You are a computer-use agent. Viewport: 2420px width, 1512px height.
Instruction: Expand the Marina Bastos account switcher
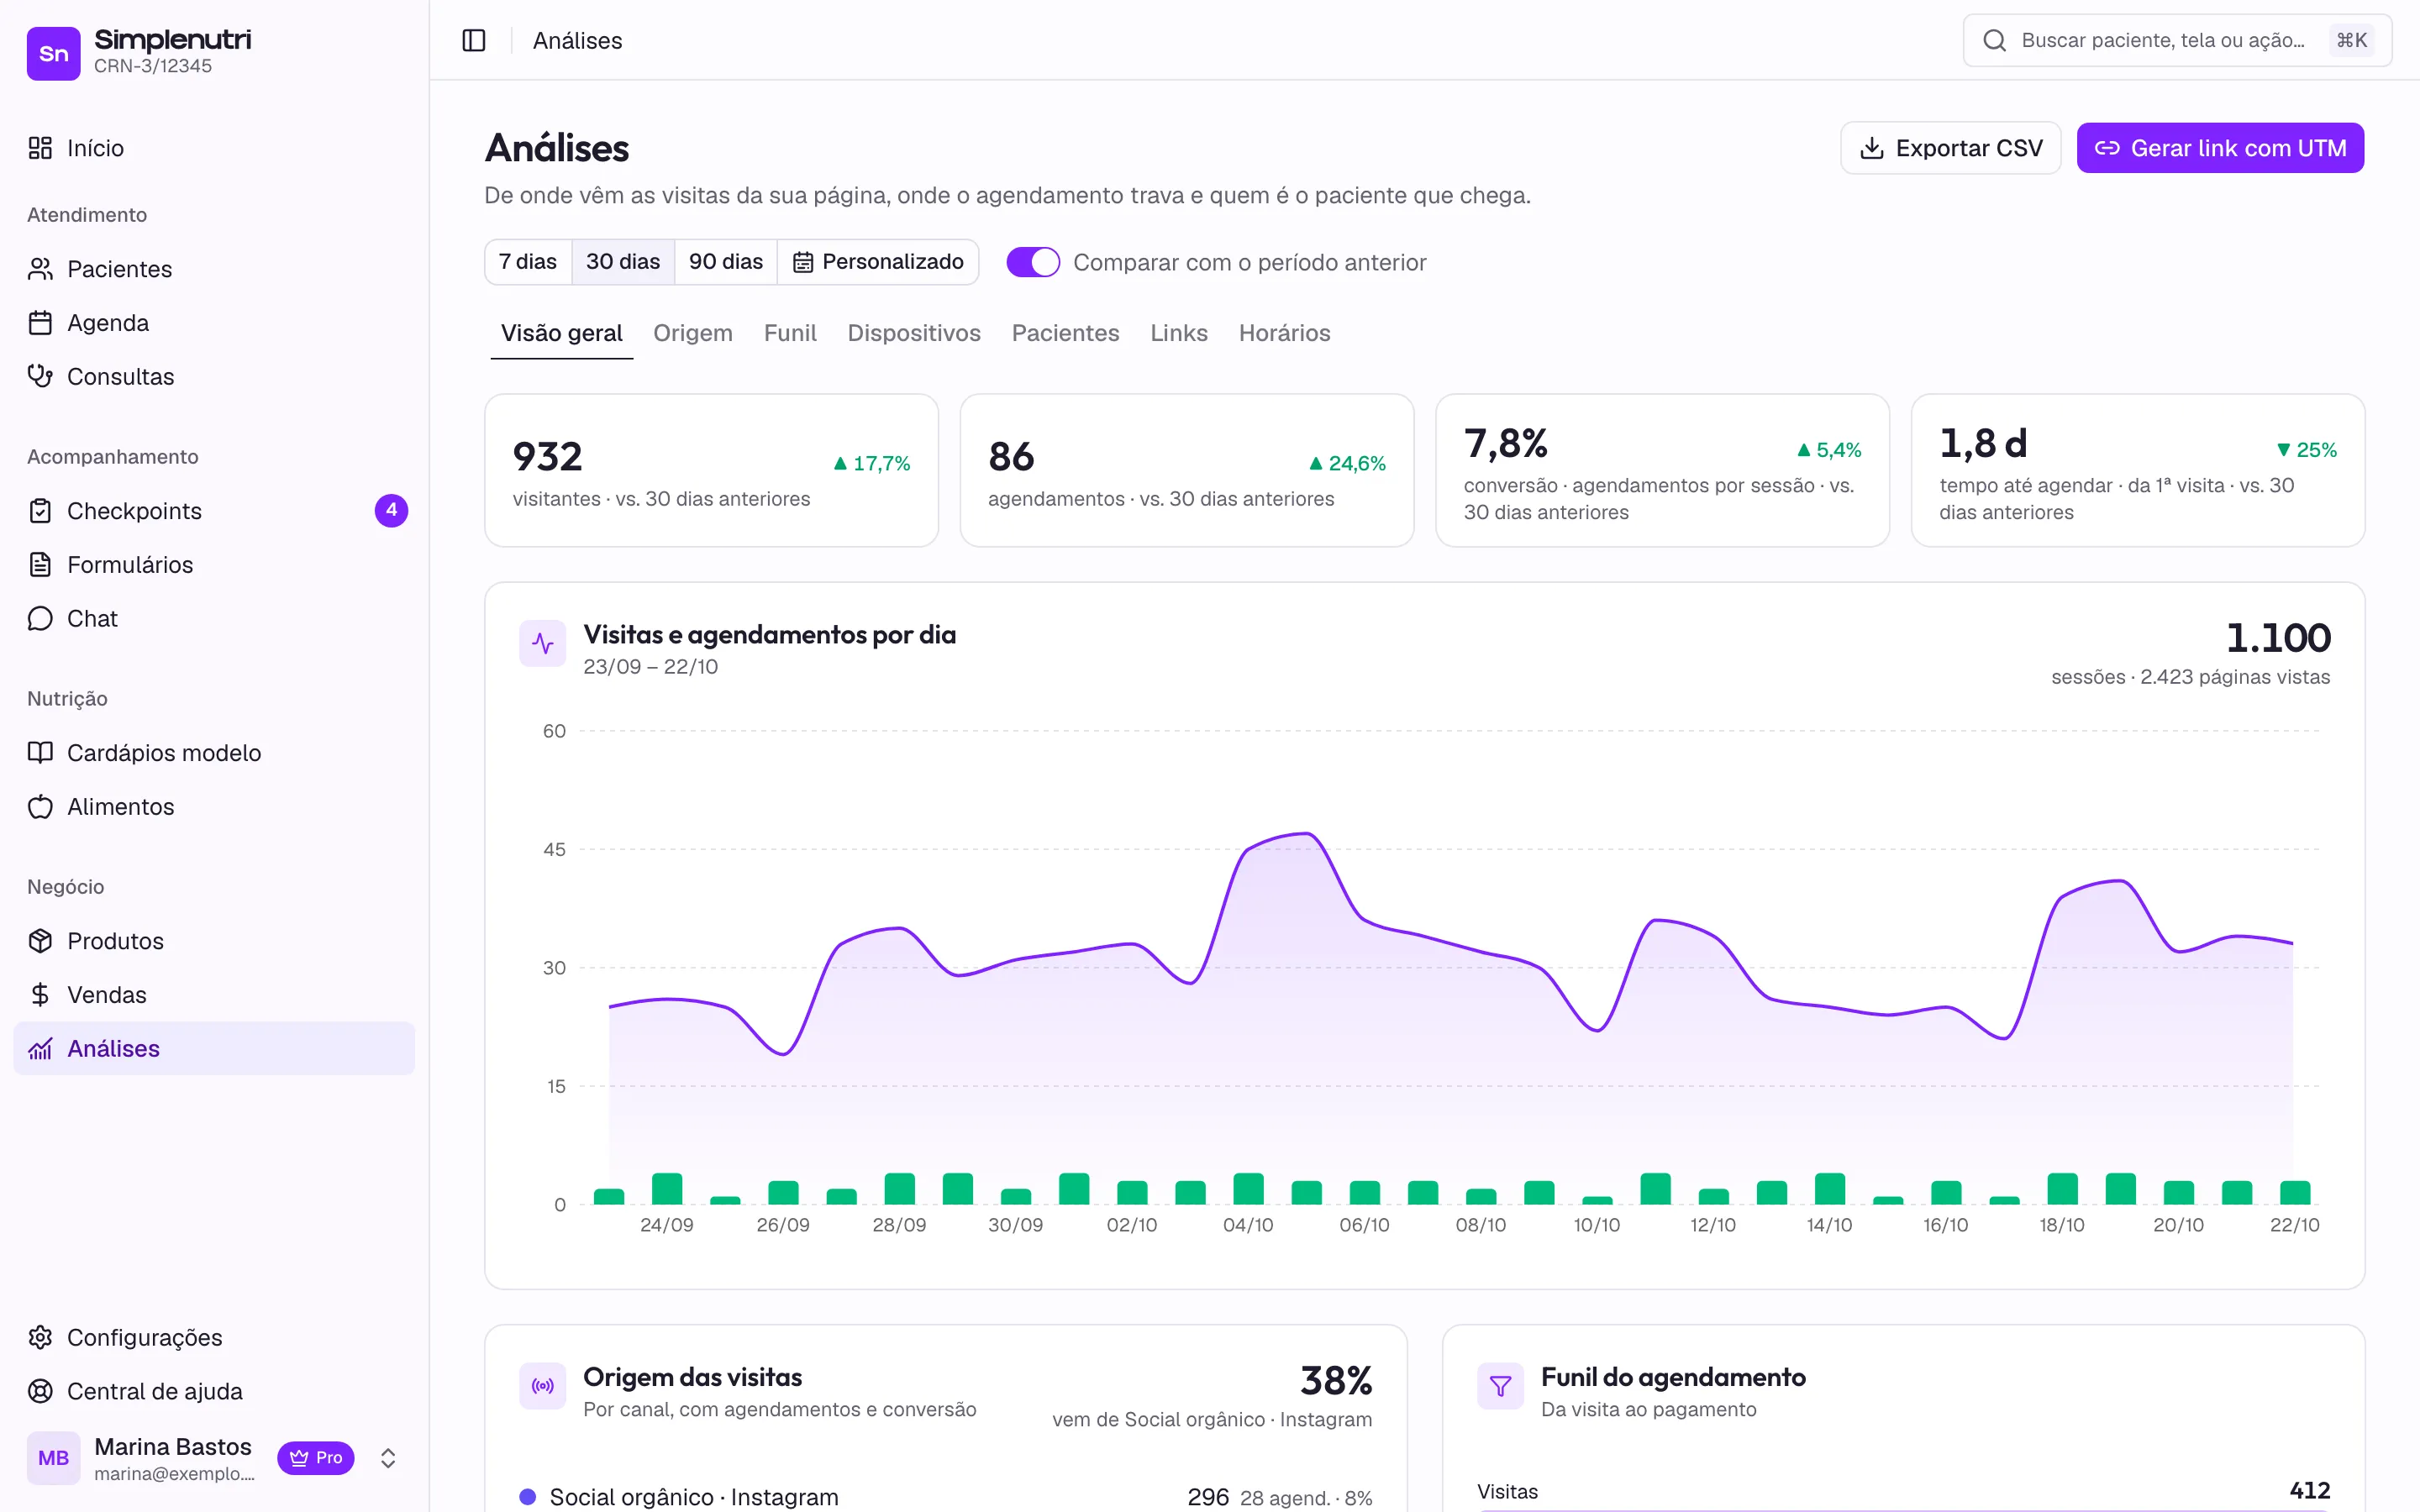388,1458
